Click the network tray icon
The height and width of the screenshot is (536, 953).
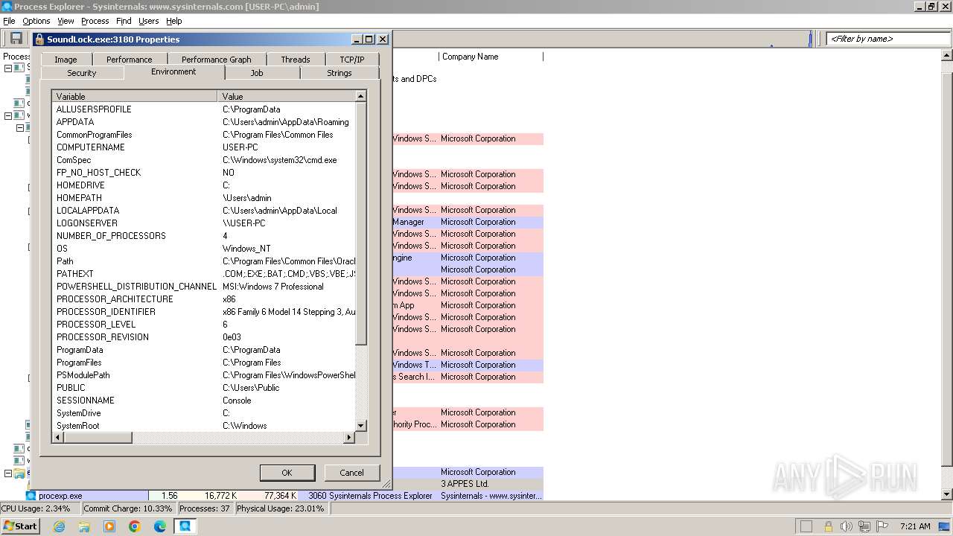point(864,526)
